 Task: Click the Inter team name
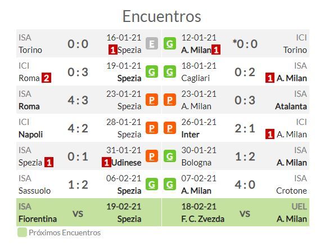tap(190, 135)
